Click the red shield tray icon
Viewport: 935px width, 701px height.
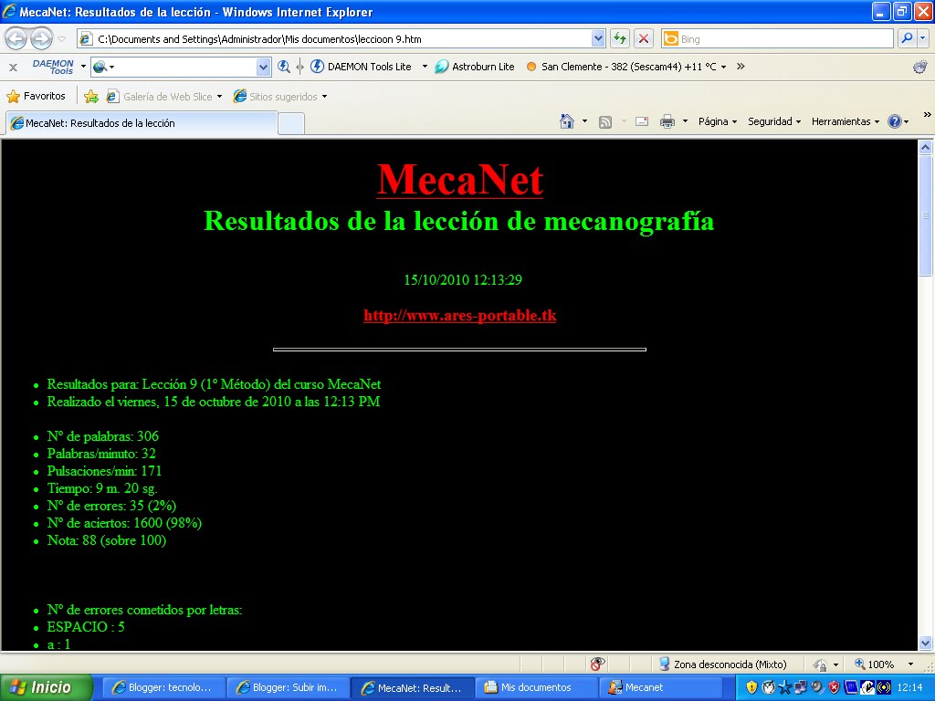tap(834, 687)
